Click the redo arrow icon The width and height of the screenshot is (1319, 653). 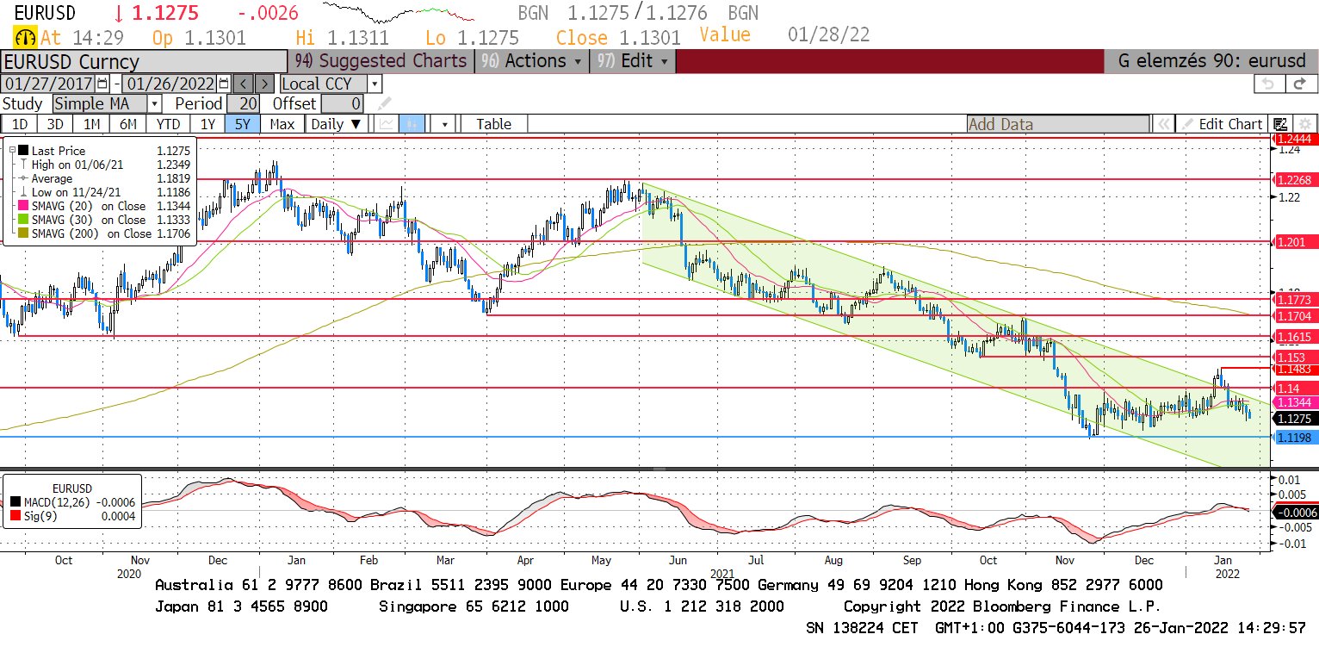[1299, 84]
